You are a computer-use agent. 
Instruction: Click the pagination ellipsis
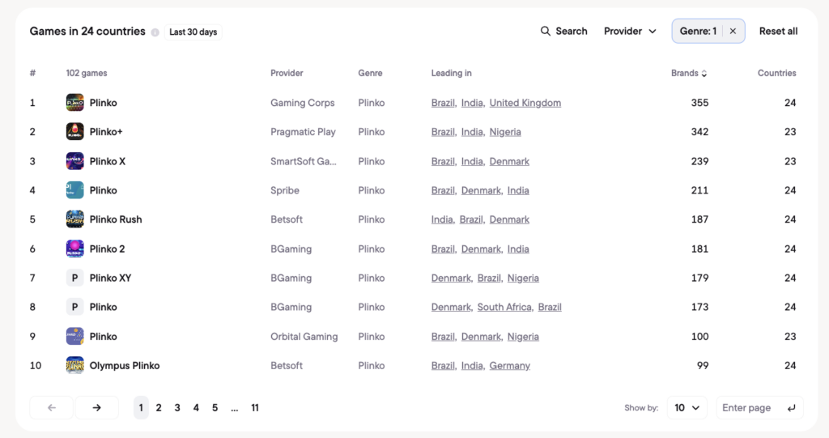234,408
